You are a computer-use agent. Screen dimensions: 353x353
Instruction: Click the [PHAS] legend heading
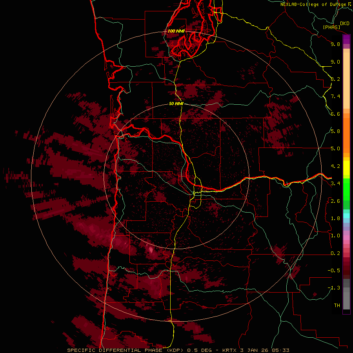(331, 27)
